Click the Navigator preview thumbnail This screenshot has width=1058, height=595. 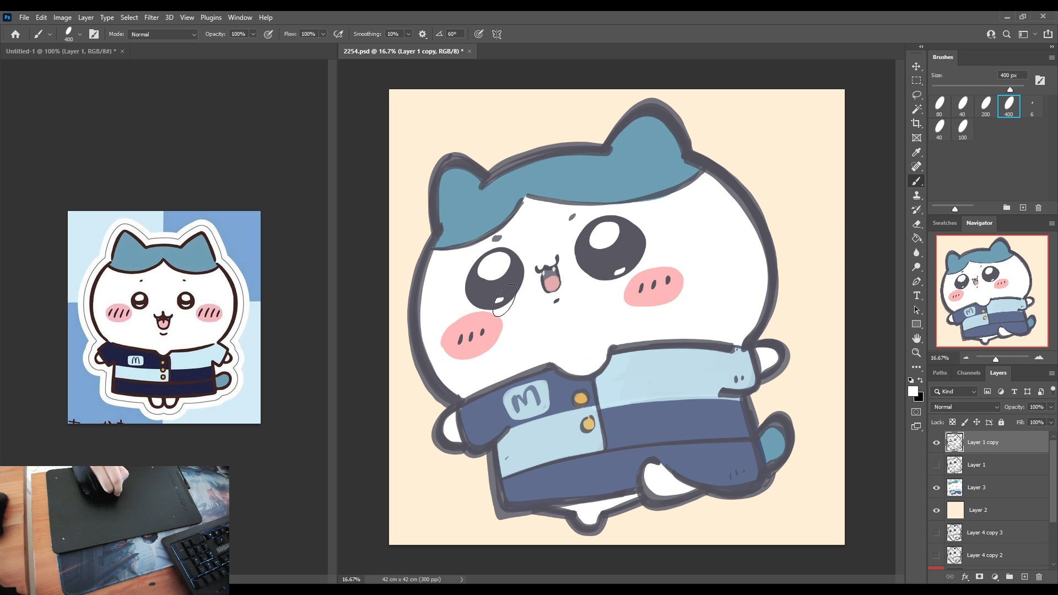click(992, 291)
